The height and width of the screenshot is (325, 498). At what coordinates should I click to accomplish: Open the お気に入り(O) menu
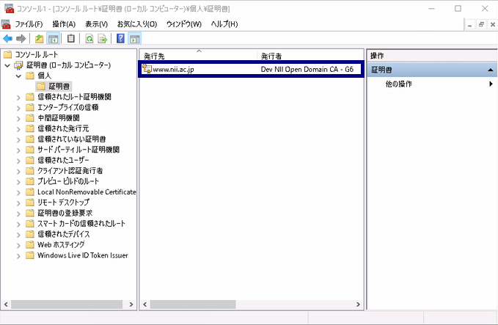point(137,24)
